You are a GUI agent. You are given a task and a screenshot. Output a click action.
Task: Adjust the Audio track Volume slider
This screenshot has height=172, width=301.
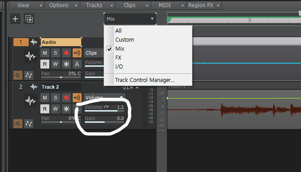pyautogui.click(x=94, y=64)
